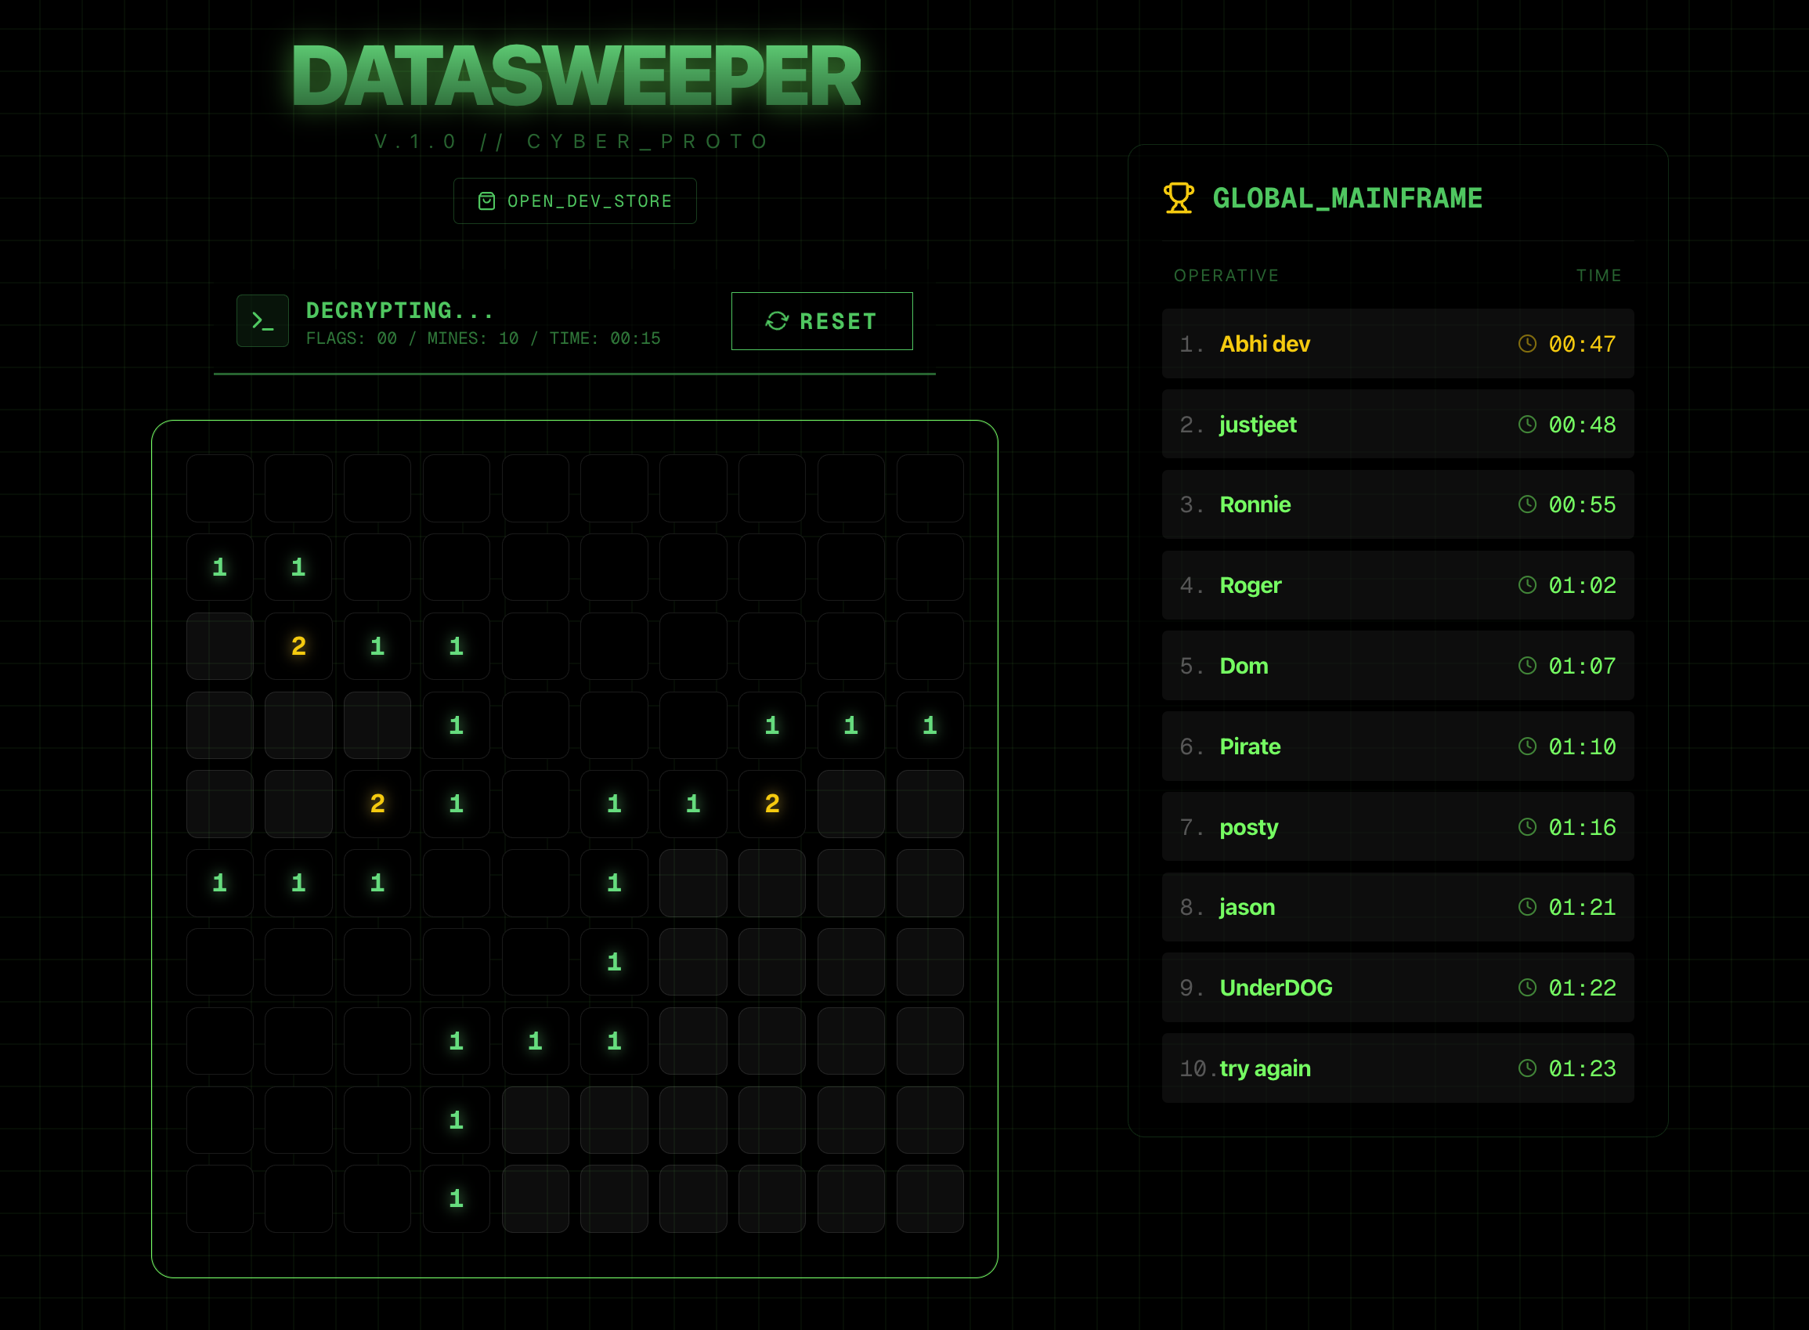Click the yellow 2 tile beside the three 1s
This screenshot has width=1809, height=1330.
(x=771, y=804)
